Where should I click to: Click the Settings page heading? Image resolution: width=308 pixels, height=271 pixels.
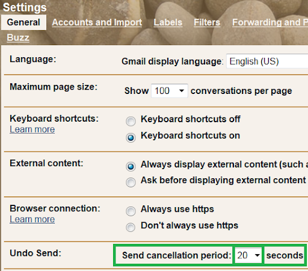click(x=25, y=7)
